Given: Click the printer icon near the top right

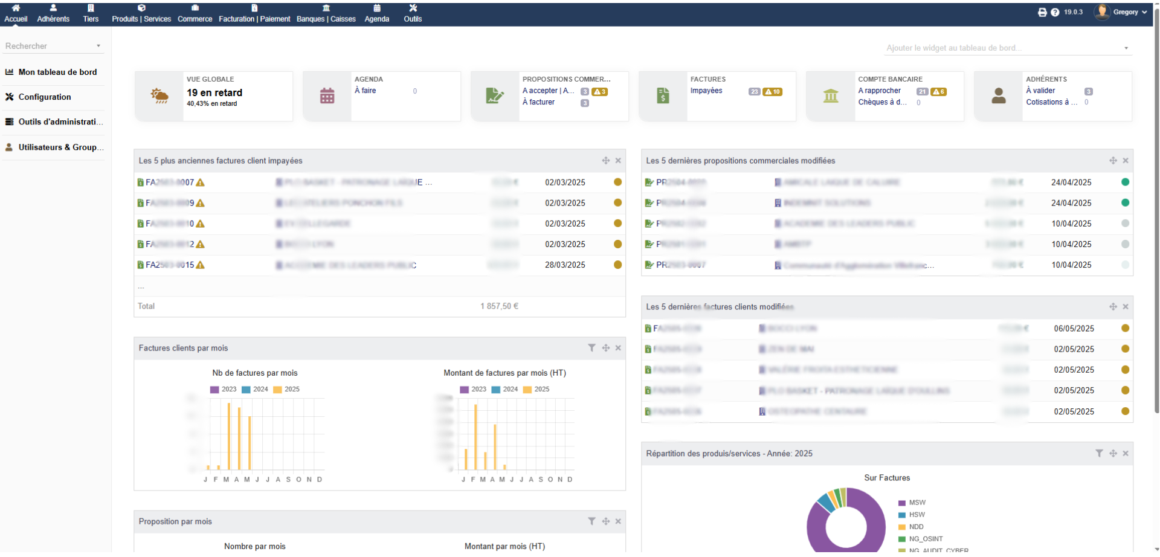Looking at the screenshot, I should (x=1042, y=12).
